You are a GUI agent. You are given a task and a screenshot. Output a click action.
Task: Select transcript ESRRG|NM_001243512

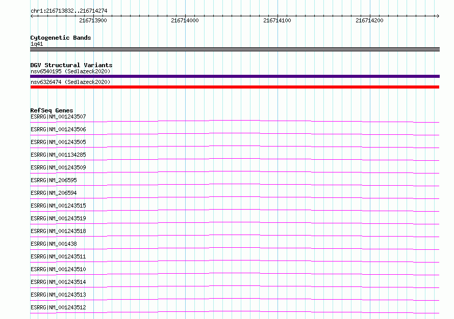coord(58,307)
